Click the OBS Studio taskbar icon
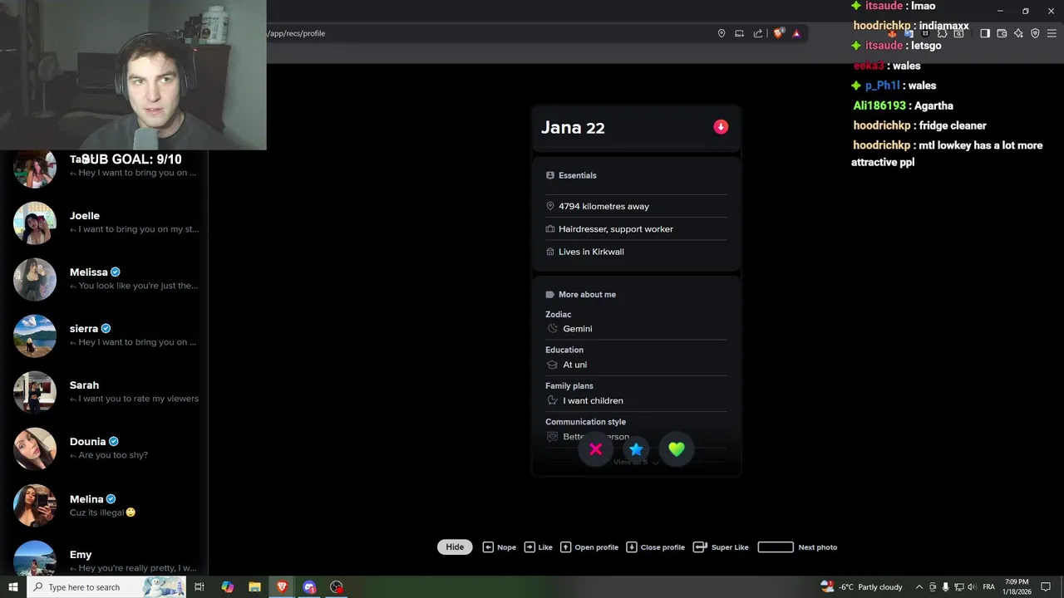This screenshot has height=598, width=1064. 337,587
